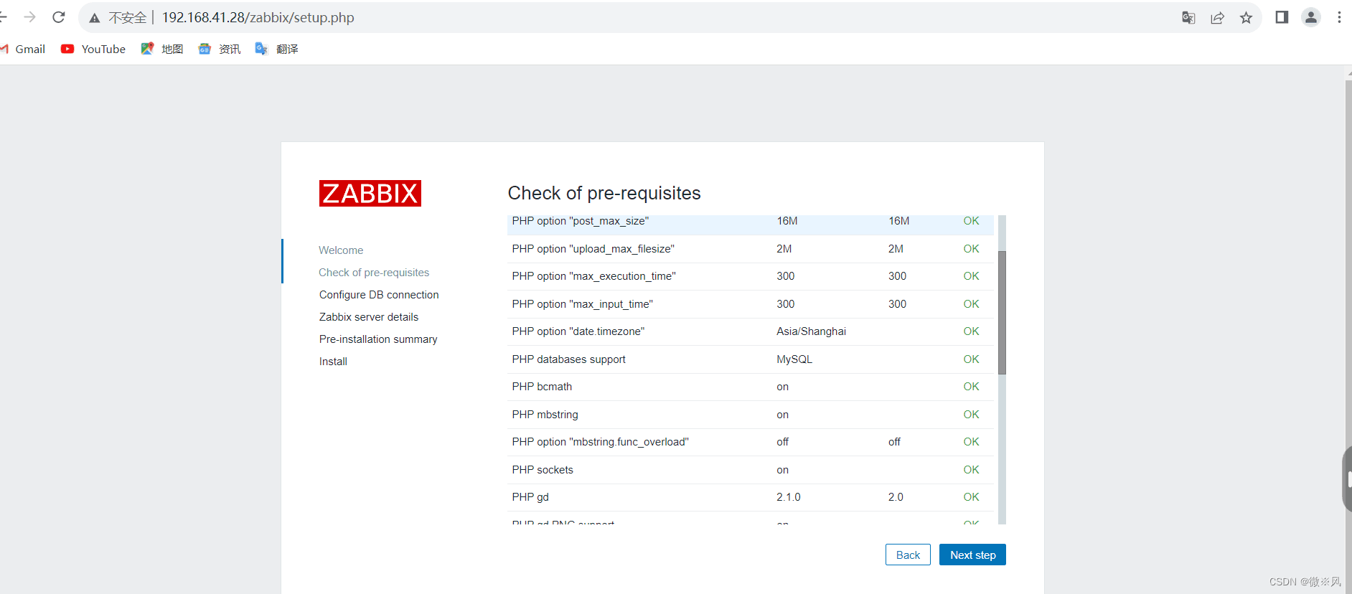The image size is (1352, 594).
Task: Click the '2.1.0' gd version value
Action: (789, 497)
